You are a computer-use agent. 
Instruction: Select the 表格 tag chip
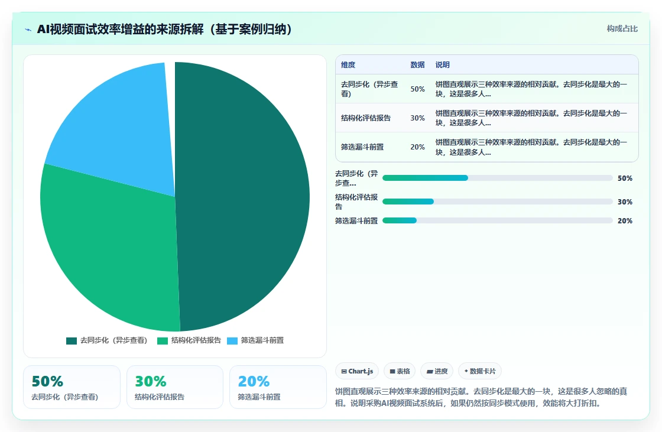[x=400, y=371]
